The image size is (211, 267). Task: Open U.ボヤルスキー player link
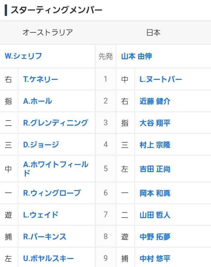(48, 258)
